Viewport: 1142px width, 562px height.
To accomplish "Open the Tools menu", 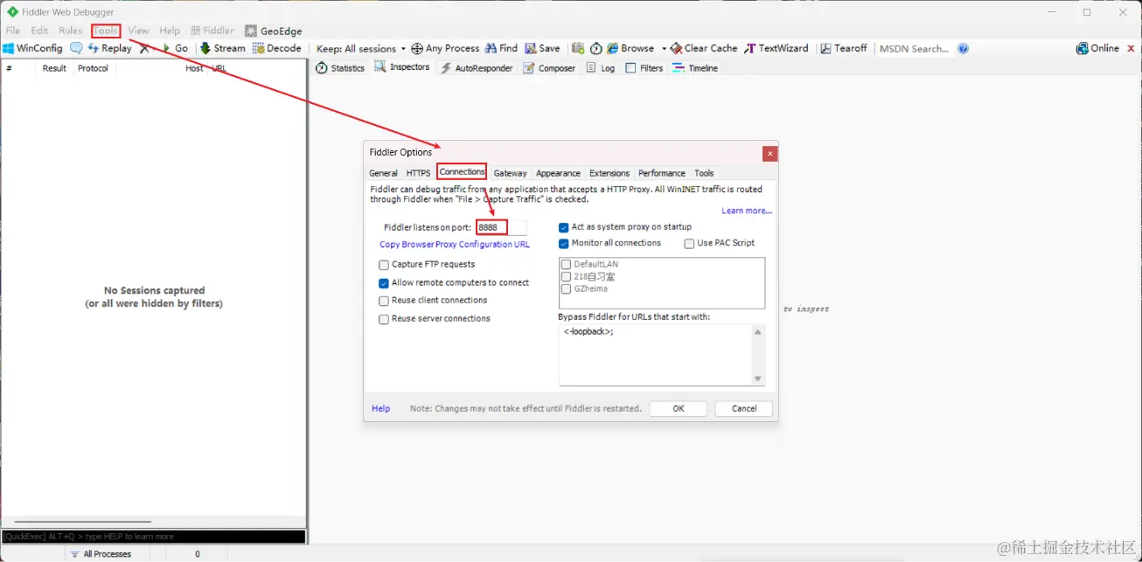I will tap(106, 31).
